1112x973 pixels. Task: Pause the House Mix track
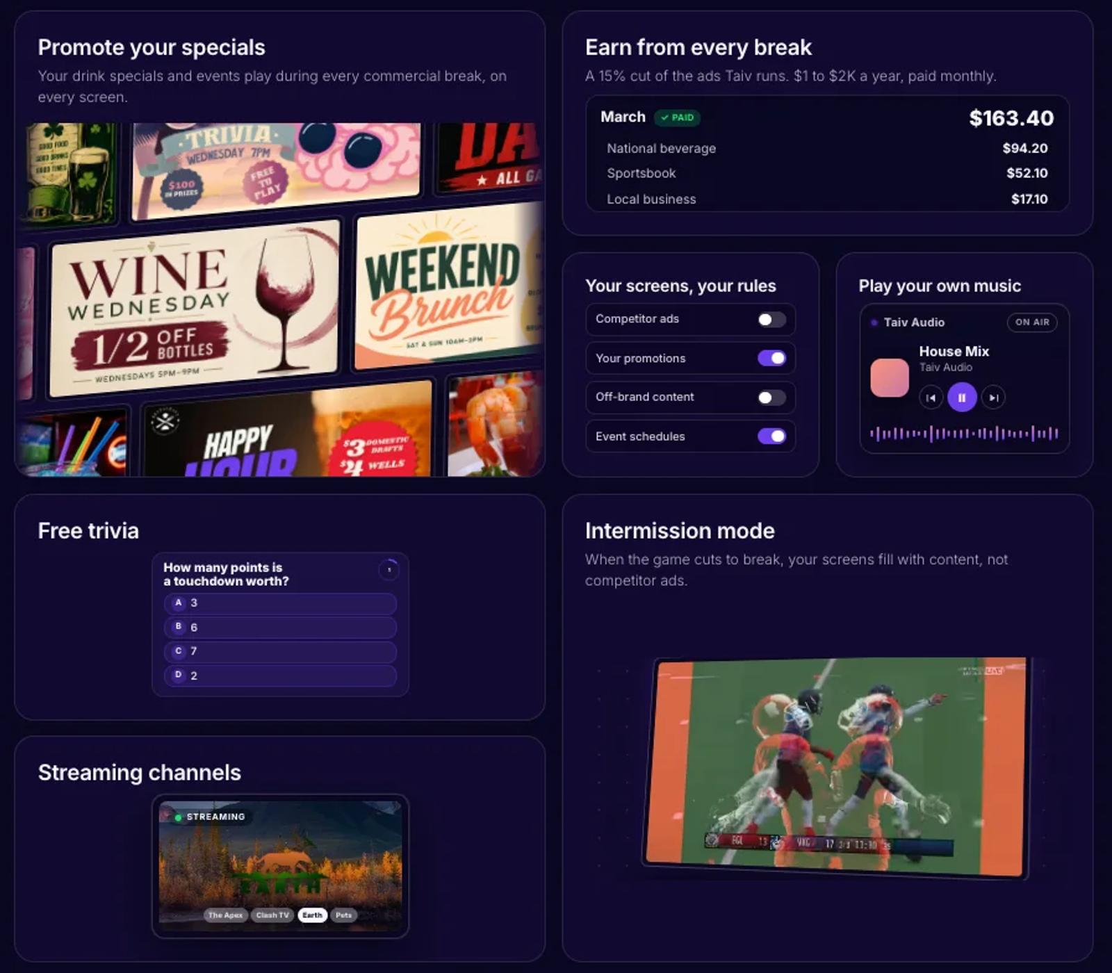(x=962, y=398)
